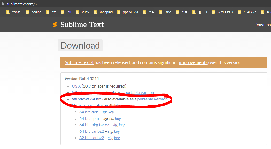Screen dimensions: 271x149
Task: Open the ppt 템플릿 bookmark folder
Action: [128, 12]
